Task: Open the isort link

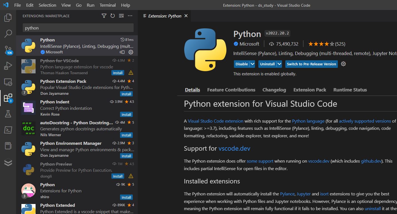Action: pos(324,194)
